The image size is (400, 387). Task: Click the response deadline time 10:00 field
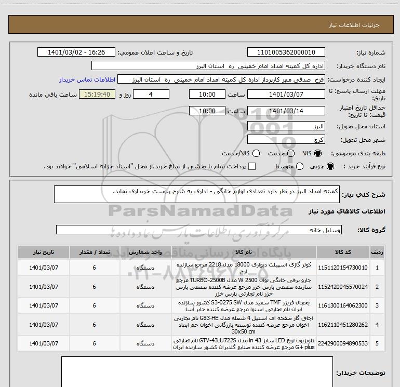pos(207,95)
